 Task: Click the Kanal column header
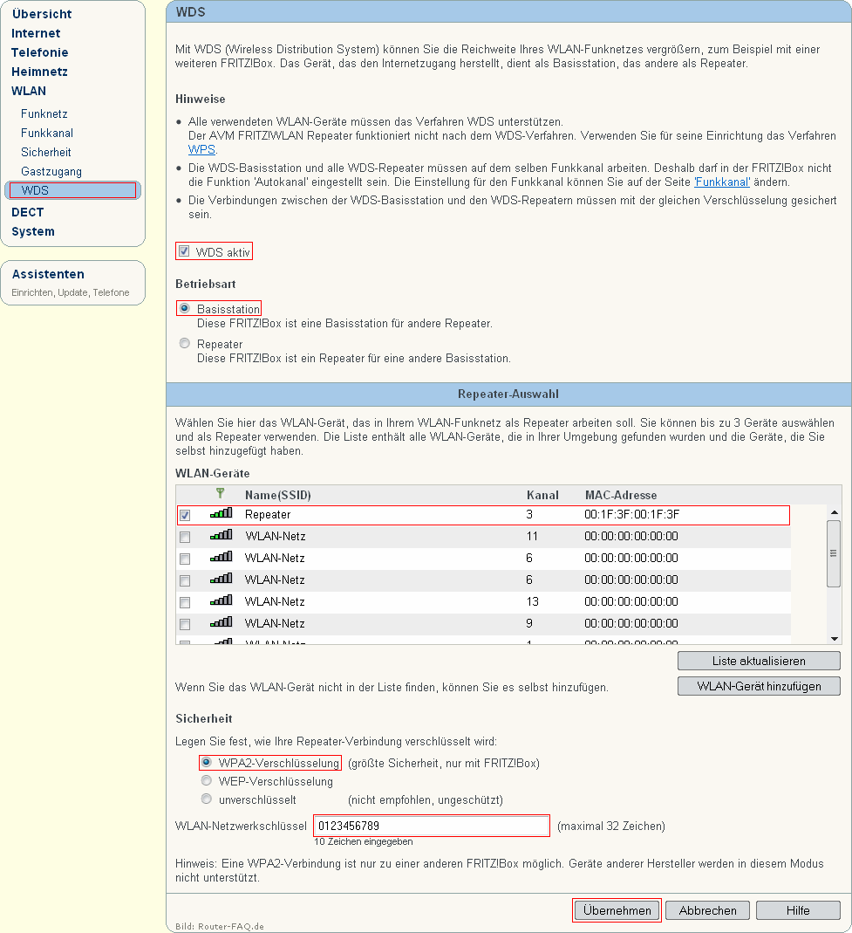pyautogui.click(x=542, y=495)
